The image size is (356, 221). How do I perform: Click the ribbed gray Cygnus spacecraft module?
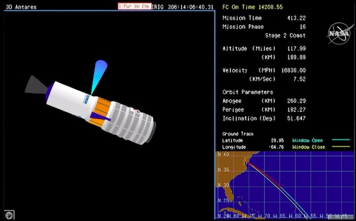click(x=128, y=122)
